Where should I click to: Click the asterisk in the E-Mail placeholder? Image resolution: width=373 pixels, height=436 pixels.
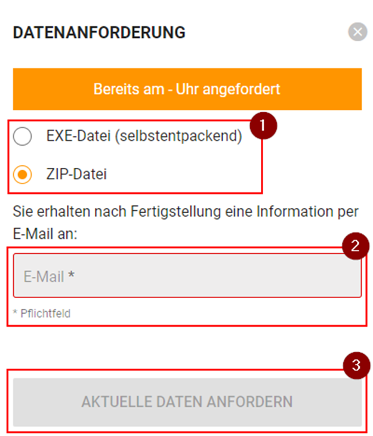(x=71, y=277)
